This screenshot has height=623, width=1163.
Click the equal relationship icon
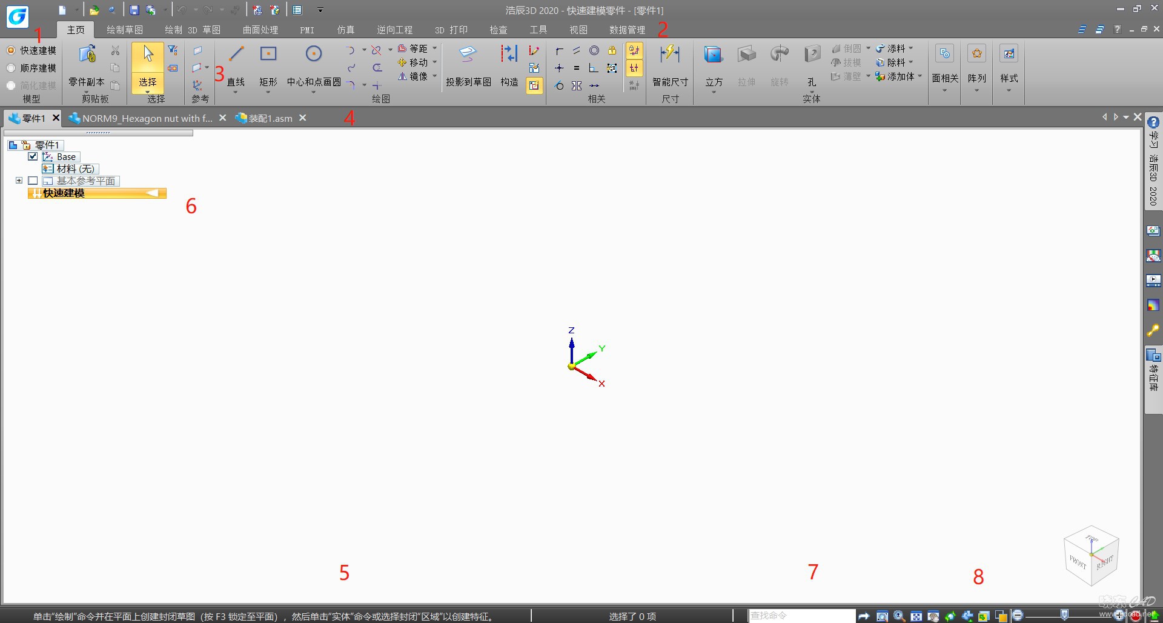click(x=577, y=68)
